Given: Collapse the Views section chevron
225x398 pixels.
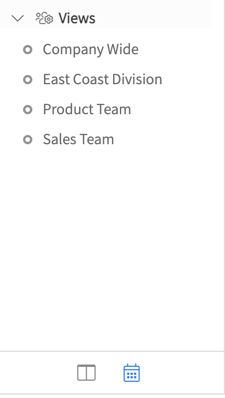Looking at the screenshot, I should tap(18, 18).
